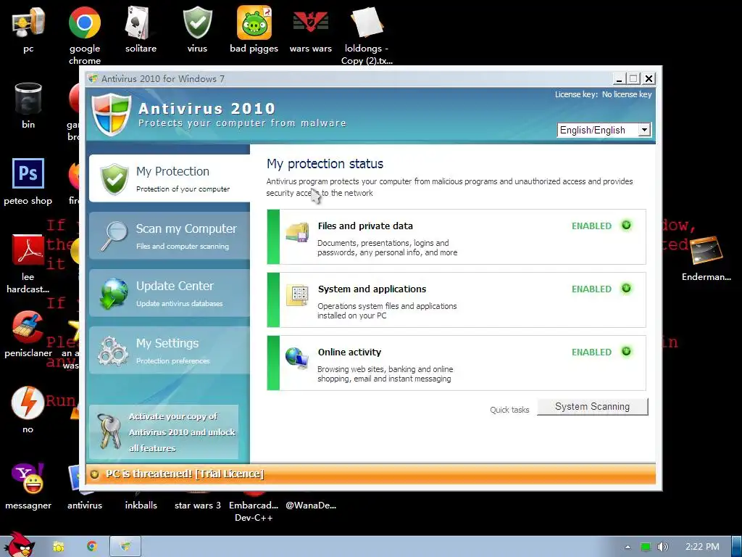Toggle Files and private data ENABLED indicator
The height and width of the screenshot is (557, 742).
click(x=626, y=226)
